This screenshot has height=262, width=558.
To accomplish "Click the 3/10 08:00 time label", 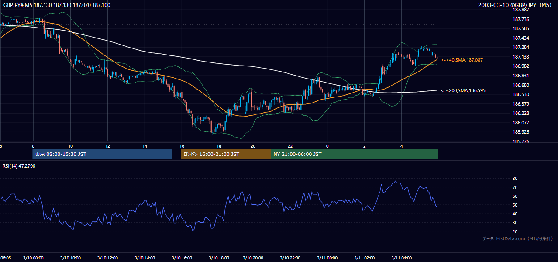I will (34, 258).
